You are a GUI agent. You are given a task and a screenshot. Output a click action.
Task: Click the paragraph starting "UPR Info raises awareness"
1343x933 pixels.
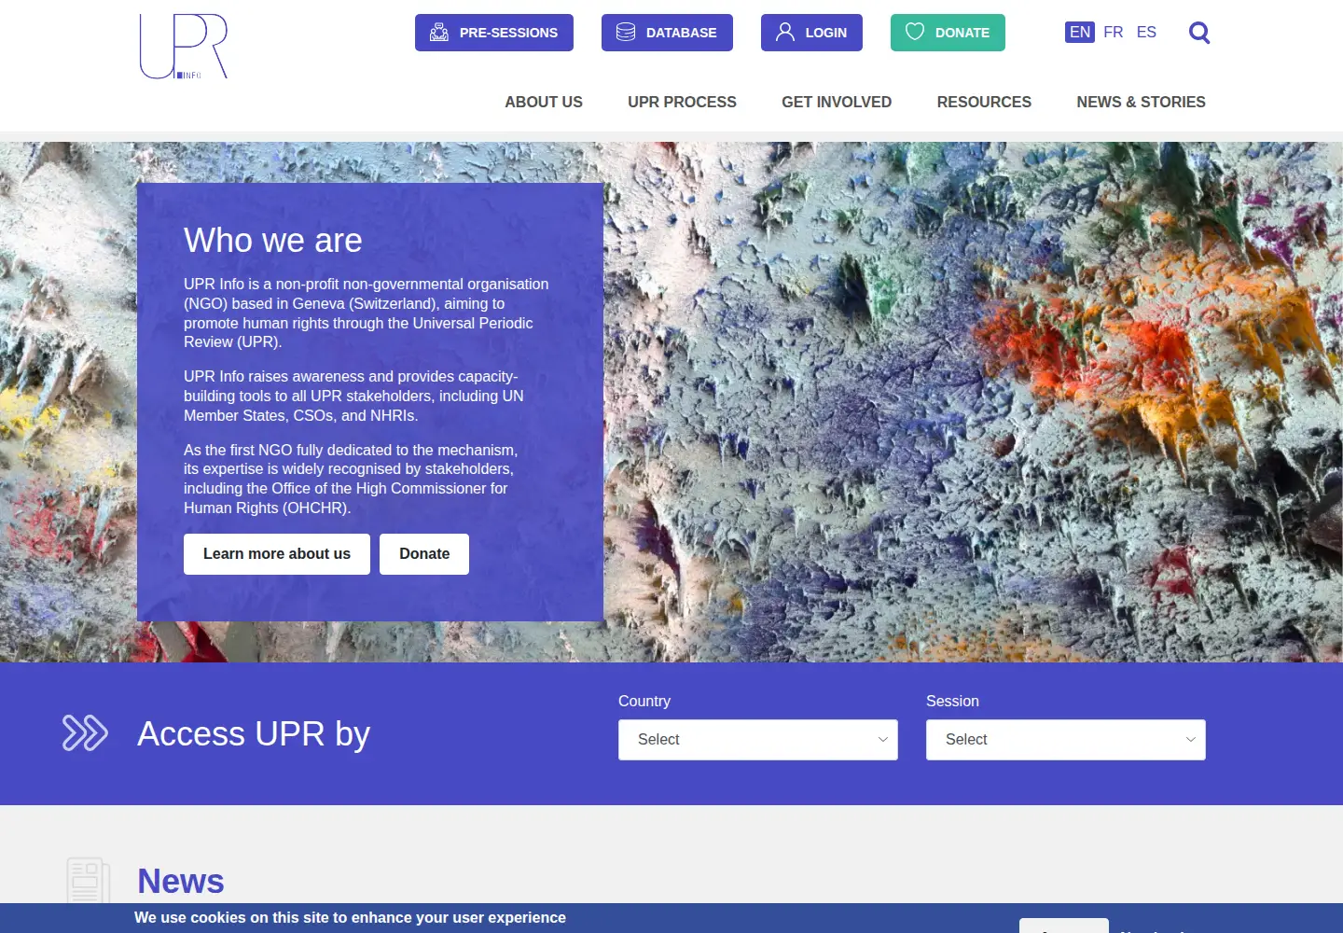[353, 396]
